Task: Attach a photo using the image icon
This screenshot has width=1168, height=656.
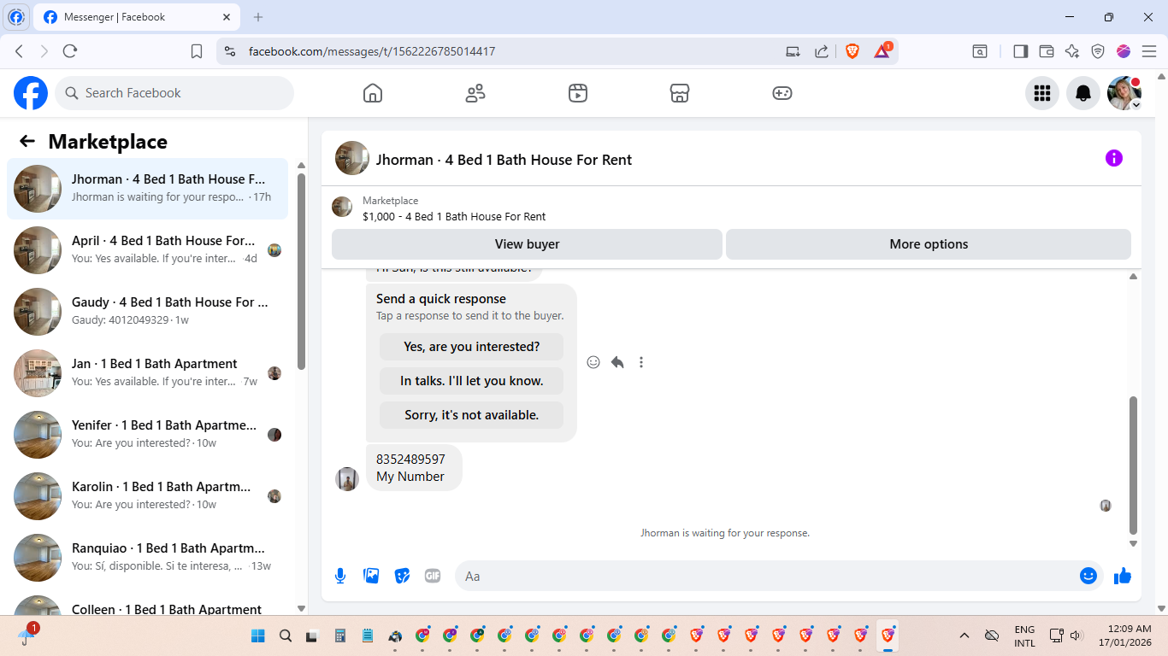Action: tap(371, 576)
